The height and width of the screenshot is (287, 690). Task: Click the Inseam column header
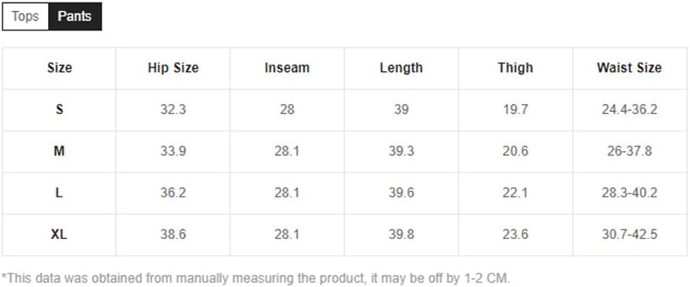click(x=287, y=68)
